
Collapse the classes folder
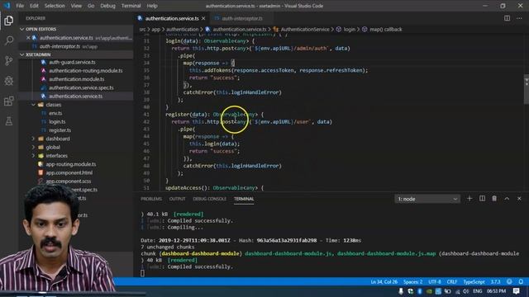pos(33,105)
